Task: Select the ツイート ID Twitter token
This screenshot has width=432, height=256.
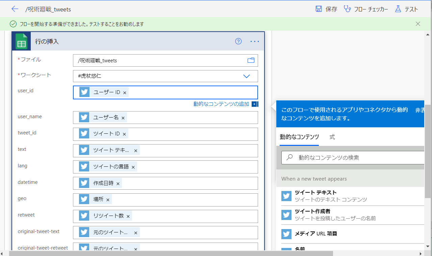Action: pos(104,134)
